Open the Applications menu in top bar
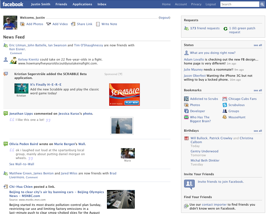Image resolution: width=266 pixels, height=214 pixels. tap(82, 4)
